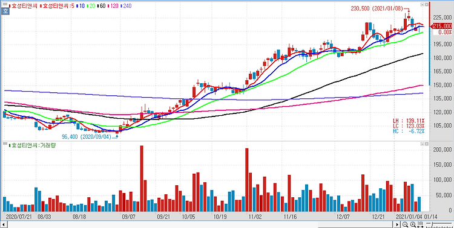Click the bar spacing adjust icon
This screenshot has height=228, width=454.
420,224
